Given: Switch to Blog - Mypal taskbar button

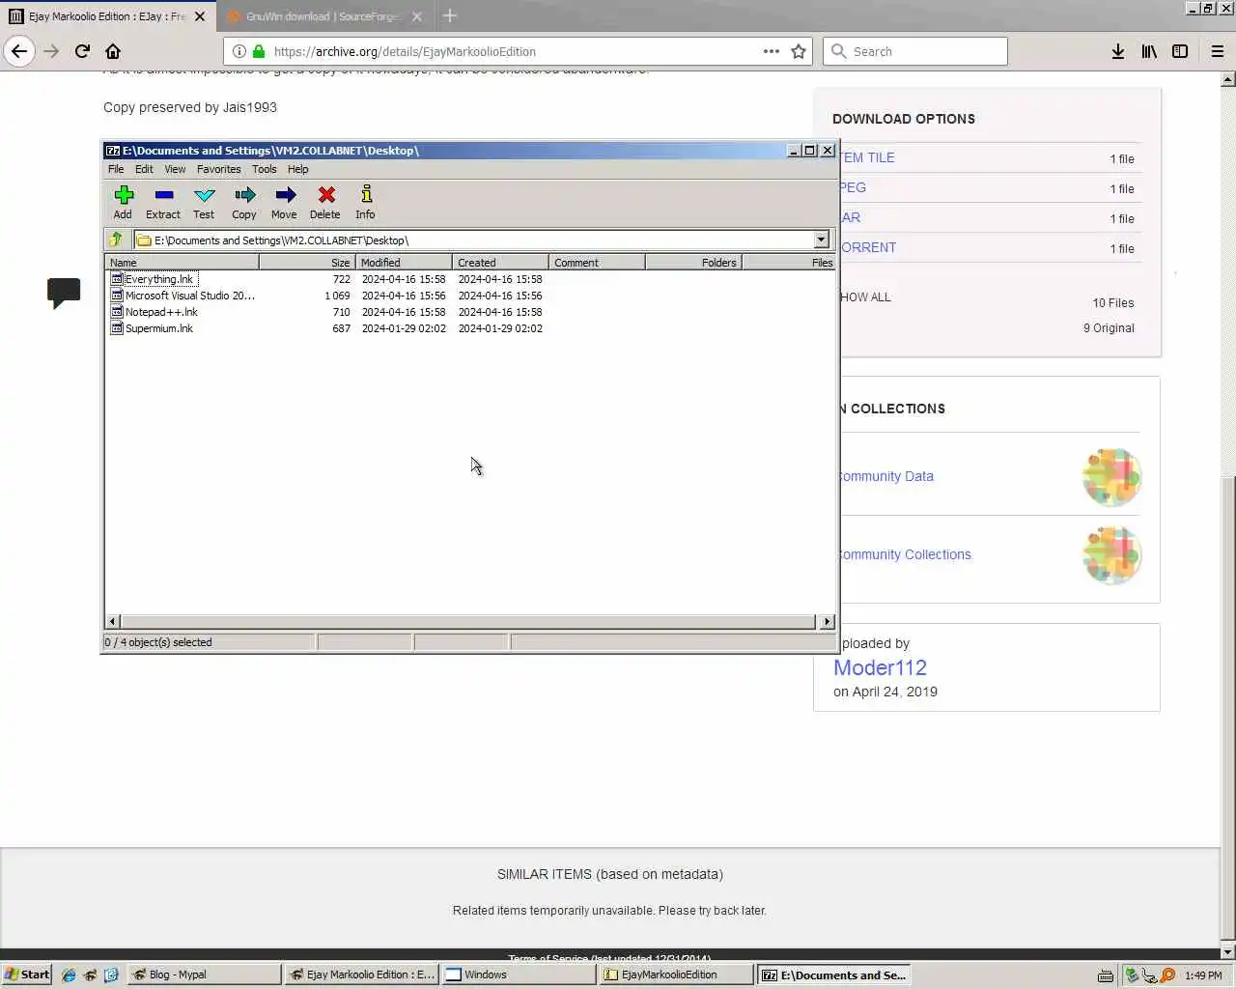Looking at the screenshot, I should pyautogui.click(x=205, y=975).
